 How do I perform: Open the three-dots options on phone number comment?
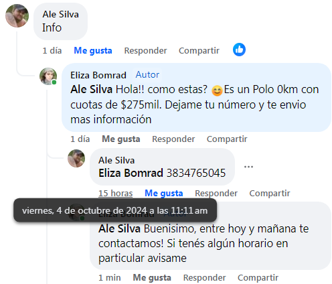click(248, 167)
